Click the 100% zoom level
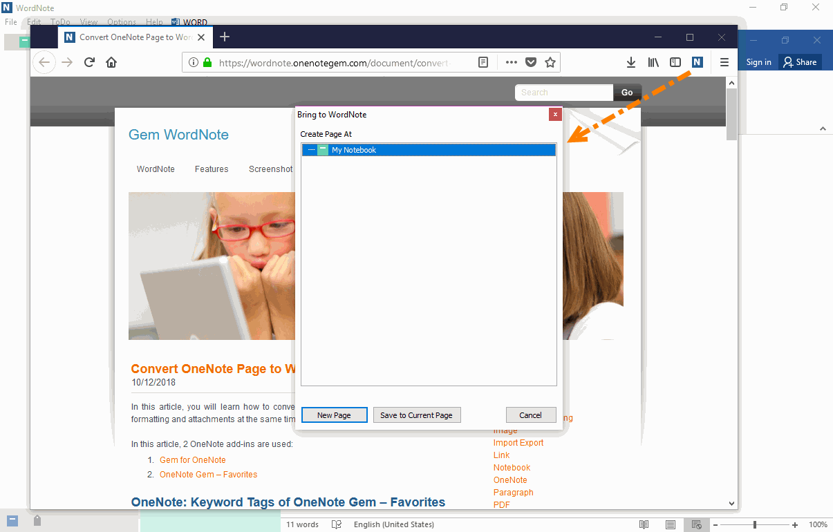Viewport: 833px width, 532px height. click(x=818, y=524)
